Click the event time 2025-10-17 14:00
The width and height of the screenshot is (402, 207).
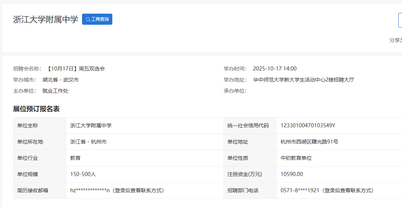(x=275, y=69)
